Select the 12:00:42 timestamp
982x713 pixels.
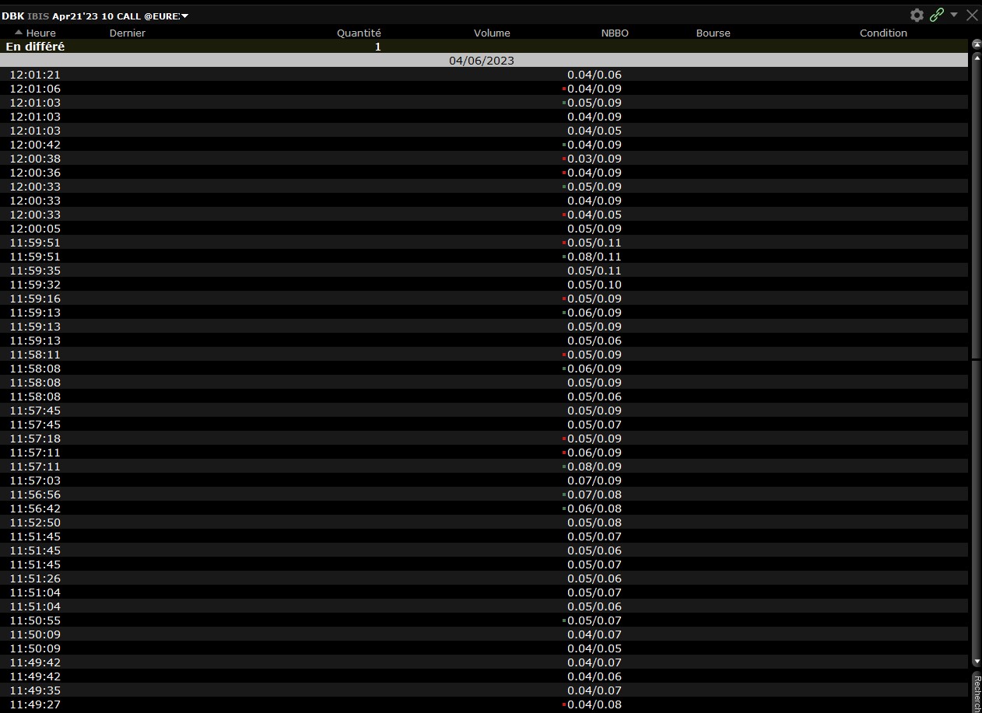point(35,145)
